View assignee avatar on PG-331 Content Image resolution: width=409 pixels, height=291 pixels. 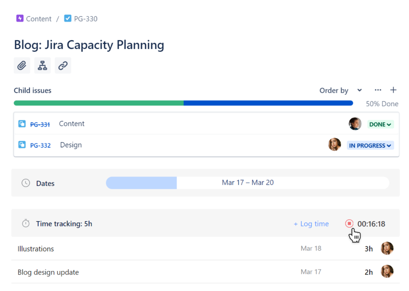[x=355, y=124]
